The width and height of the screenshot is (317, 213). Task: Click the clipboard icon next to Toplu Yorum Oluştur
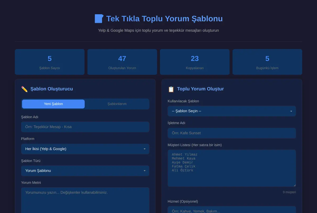click(x=171, y=89)
